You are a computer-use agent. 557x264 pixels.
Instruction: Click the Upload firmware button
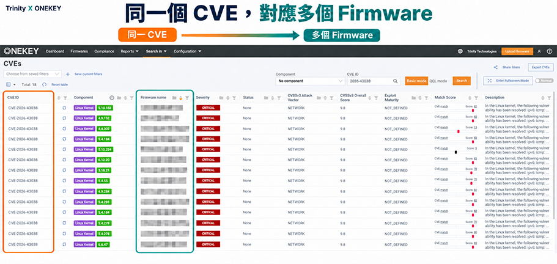(517, 51)
